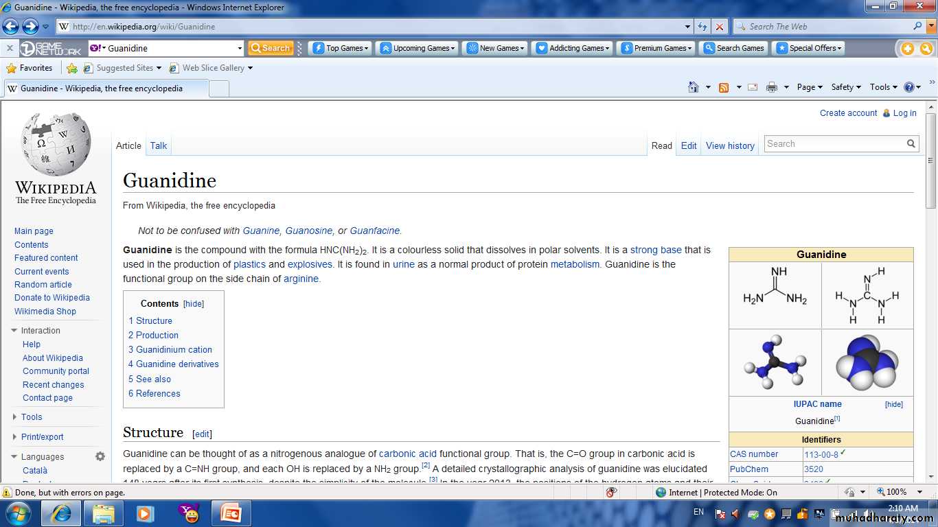Screen dimensions: 938x527
Task: Open the Safety menu
Action: point(846,87)
